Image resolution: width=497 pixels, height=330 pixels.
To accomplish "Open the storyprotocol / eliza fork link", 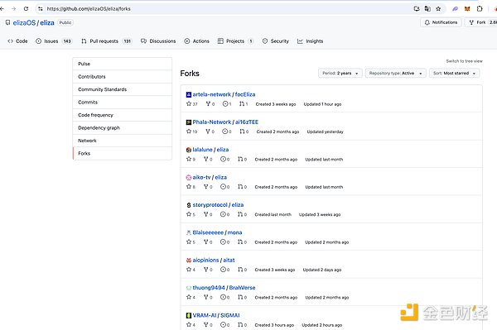I will click(218, 205).
